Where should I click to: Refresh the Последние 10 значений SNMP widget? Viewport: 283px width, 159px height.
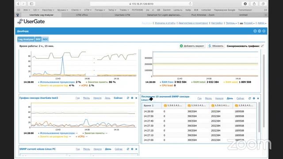tap(249, 98)
